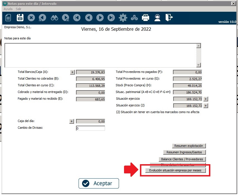Open the Salir menu

pyautogui.click(x=18, y=9)
